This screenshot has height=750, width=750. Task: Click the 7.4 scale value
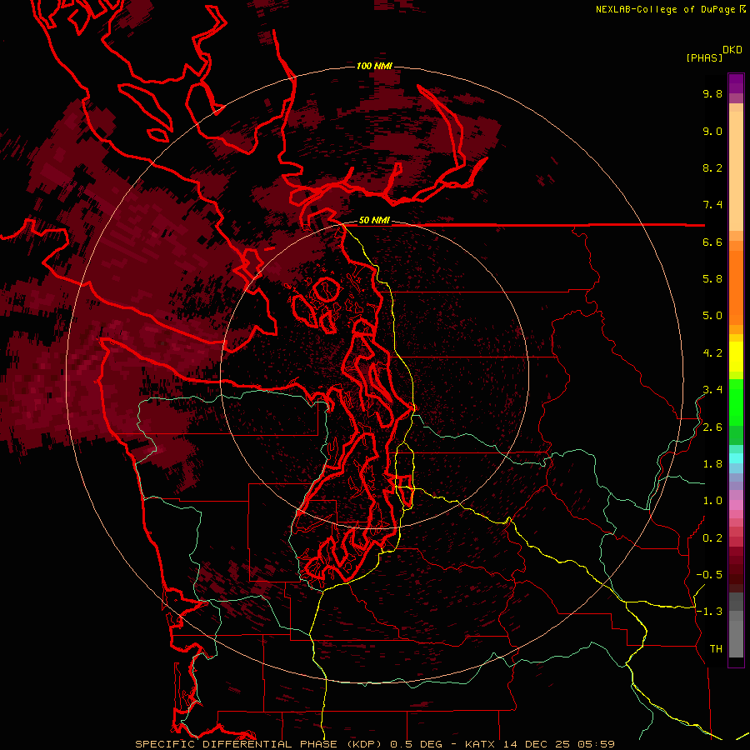tap(712, 205)
